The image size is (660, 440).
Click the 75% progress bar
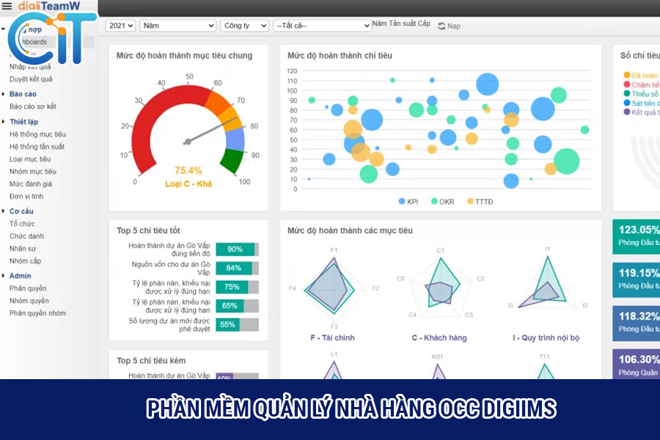238,287
